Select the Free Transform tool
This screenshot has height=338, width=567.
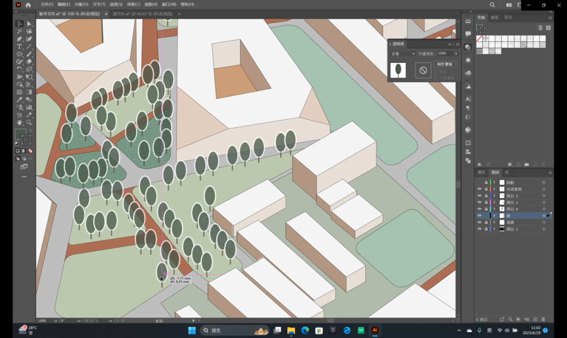click(x=29, y=77)
